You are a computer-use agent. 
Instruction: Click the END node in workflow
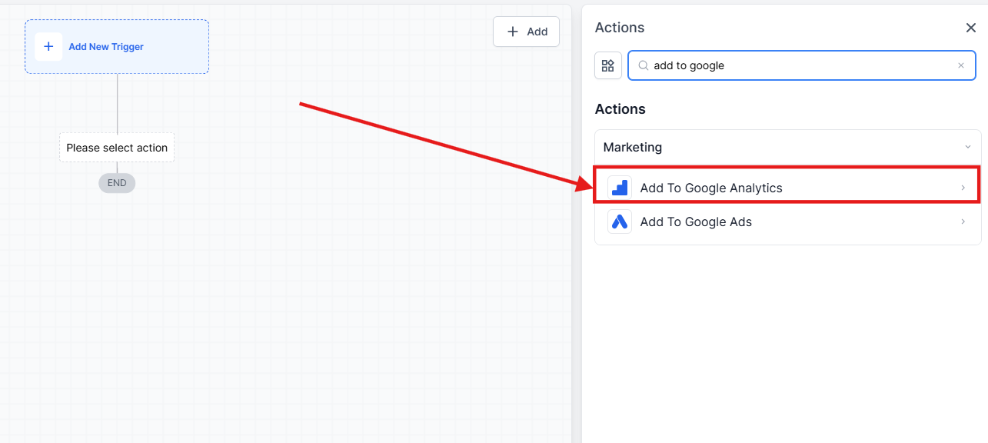pos(117,183)
